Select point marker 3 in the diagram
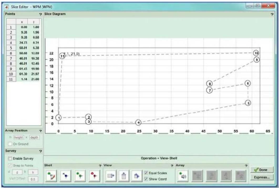Screen dimensions: 279x188 click(89, 121)
